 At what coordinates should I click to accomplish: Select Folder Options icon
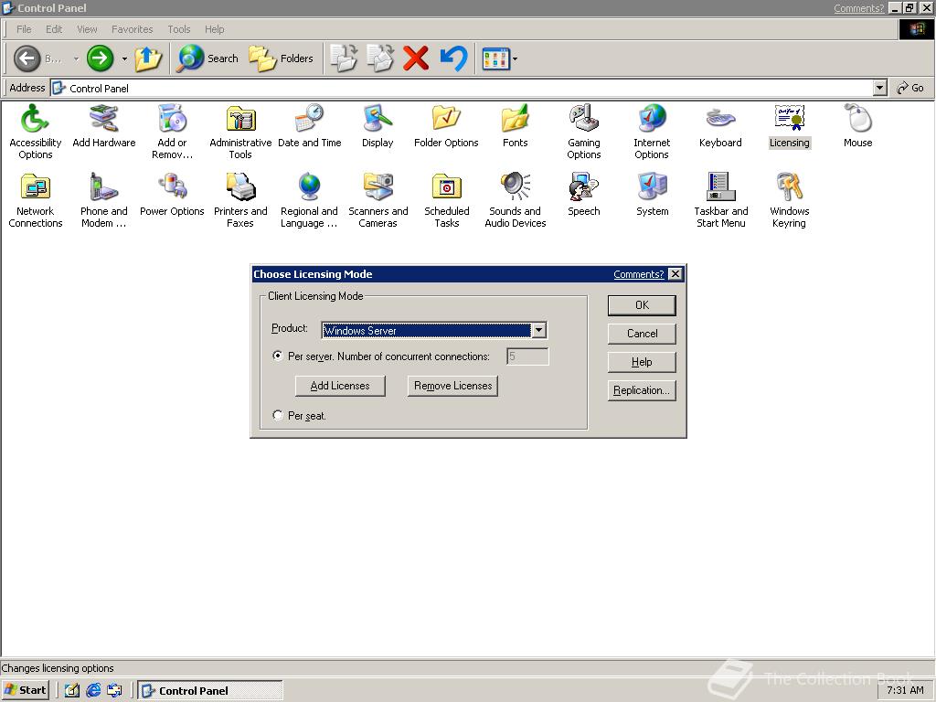pos(446,126)
